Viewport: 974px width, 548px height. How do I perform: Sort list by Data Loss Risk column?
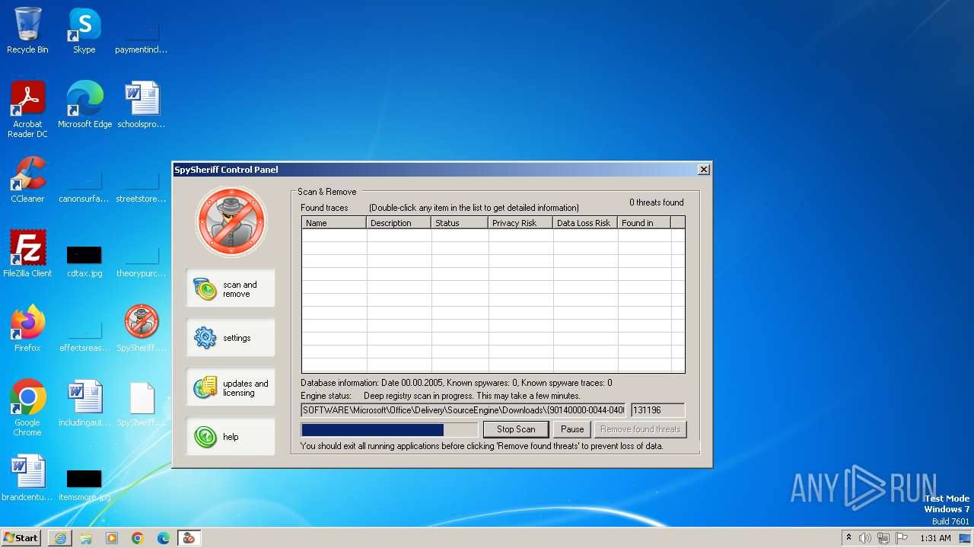click(585, 223)
